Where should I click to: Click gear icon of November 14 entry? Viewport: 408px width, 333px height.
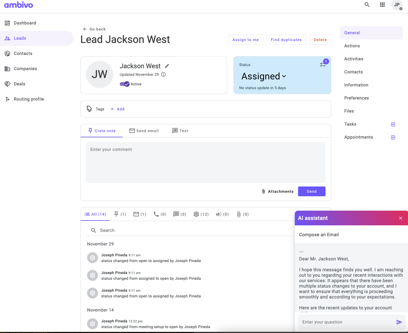[93, 324]
